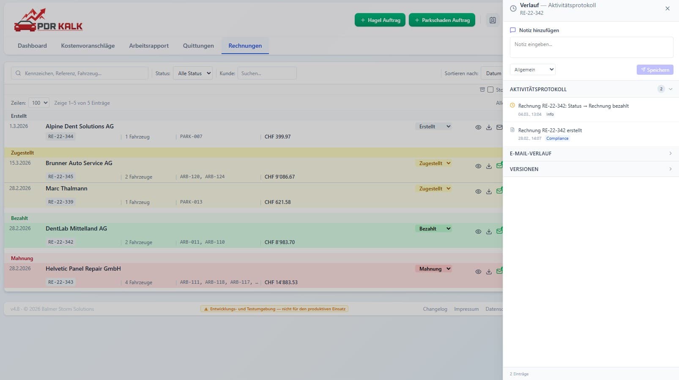Create a new Hagel Auftrag

(x=380, y=20)
